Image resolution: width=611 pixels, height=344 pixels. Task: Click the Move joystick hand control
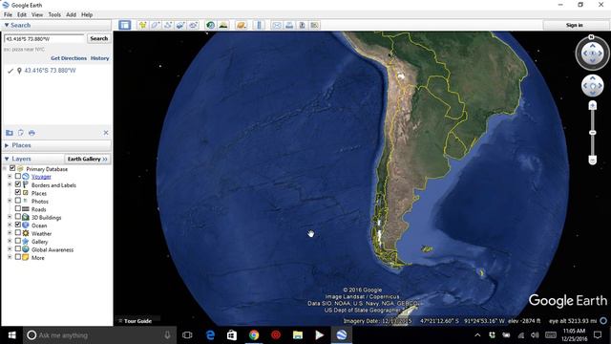[x=592, y=86]
